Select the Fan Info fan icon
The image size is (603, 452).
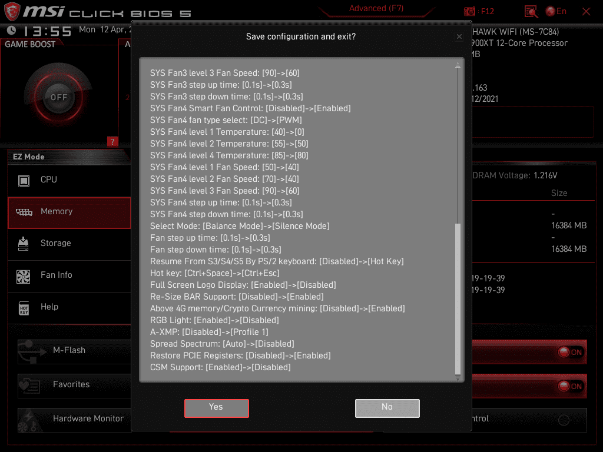[24, 276]
